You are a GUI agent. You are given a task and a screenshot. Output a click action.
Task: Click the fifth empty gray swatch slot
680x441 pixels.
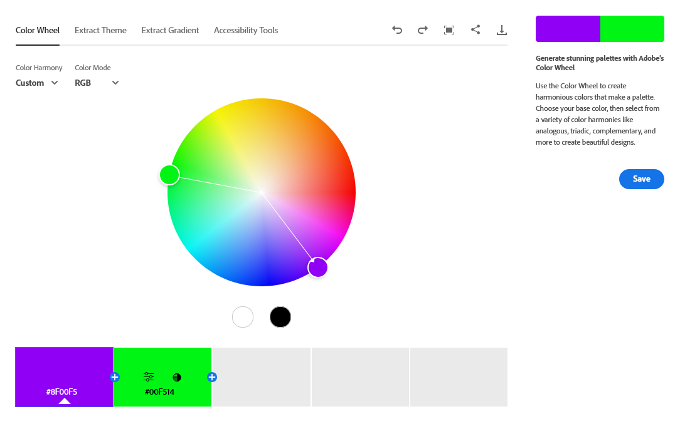(459, 377)
